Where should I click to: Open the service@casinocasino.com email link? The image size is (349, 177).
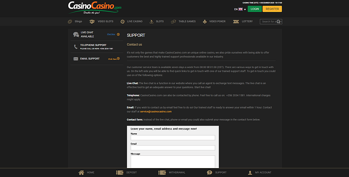point(156,112)
